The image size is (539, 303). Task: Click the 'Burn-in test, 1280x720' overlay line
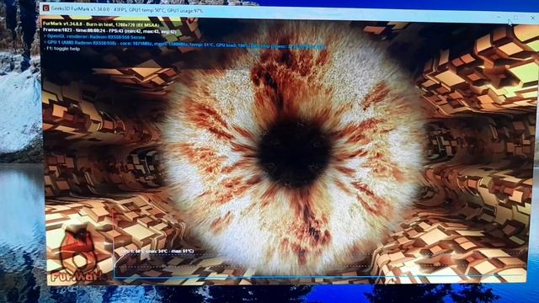click(x=101, y=24)
